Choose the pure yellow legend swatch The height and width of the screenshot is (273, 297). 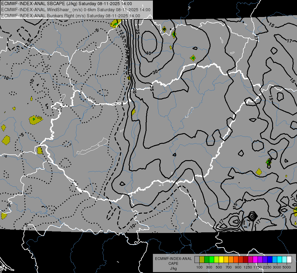pyautogui.click(x=221, y=259)
